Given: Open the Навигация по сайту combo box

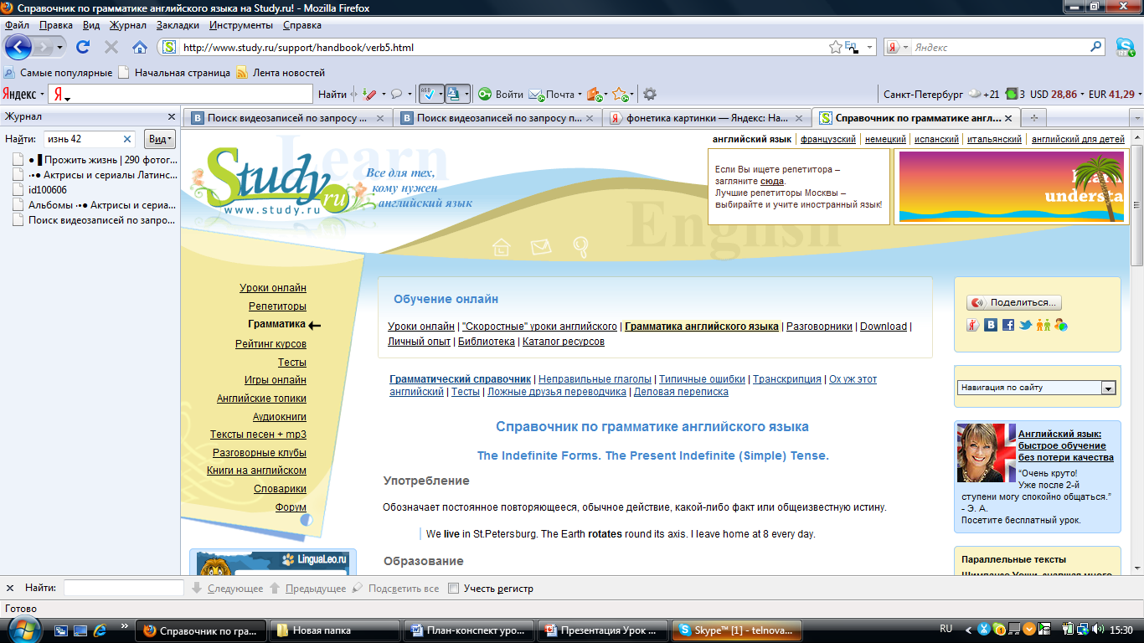Looking at the screenshot, I should coord(1037,388).
